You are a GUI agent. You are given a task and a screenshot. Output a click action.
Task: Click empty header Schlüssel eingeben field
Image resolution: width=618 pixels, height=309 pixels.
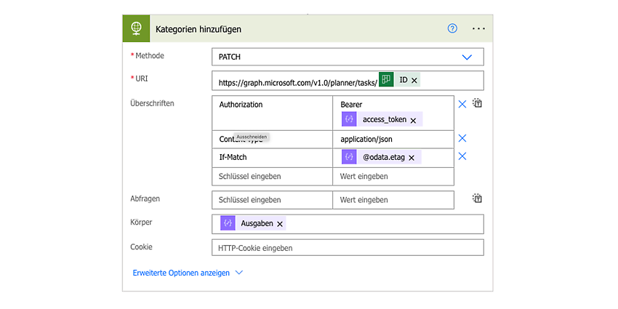pyautogui.click(x=272, y=176)
